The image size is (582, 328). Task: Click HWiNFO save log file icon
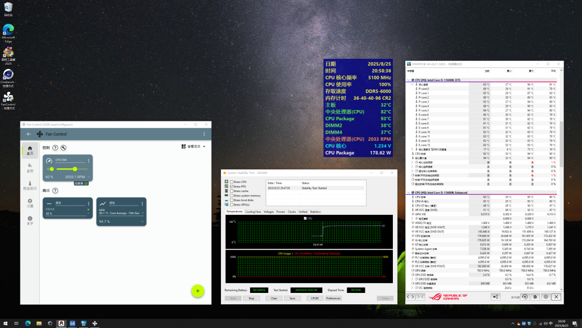535,297
